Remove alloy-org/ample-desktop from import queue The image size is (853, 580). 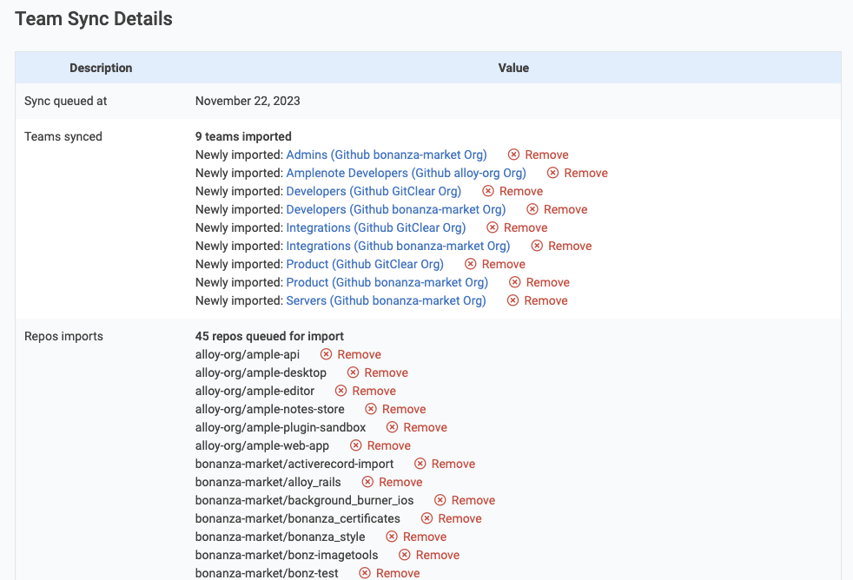(378, 372)
